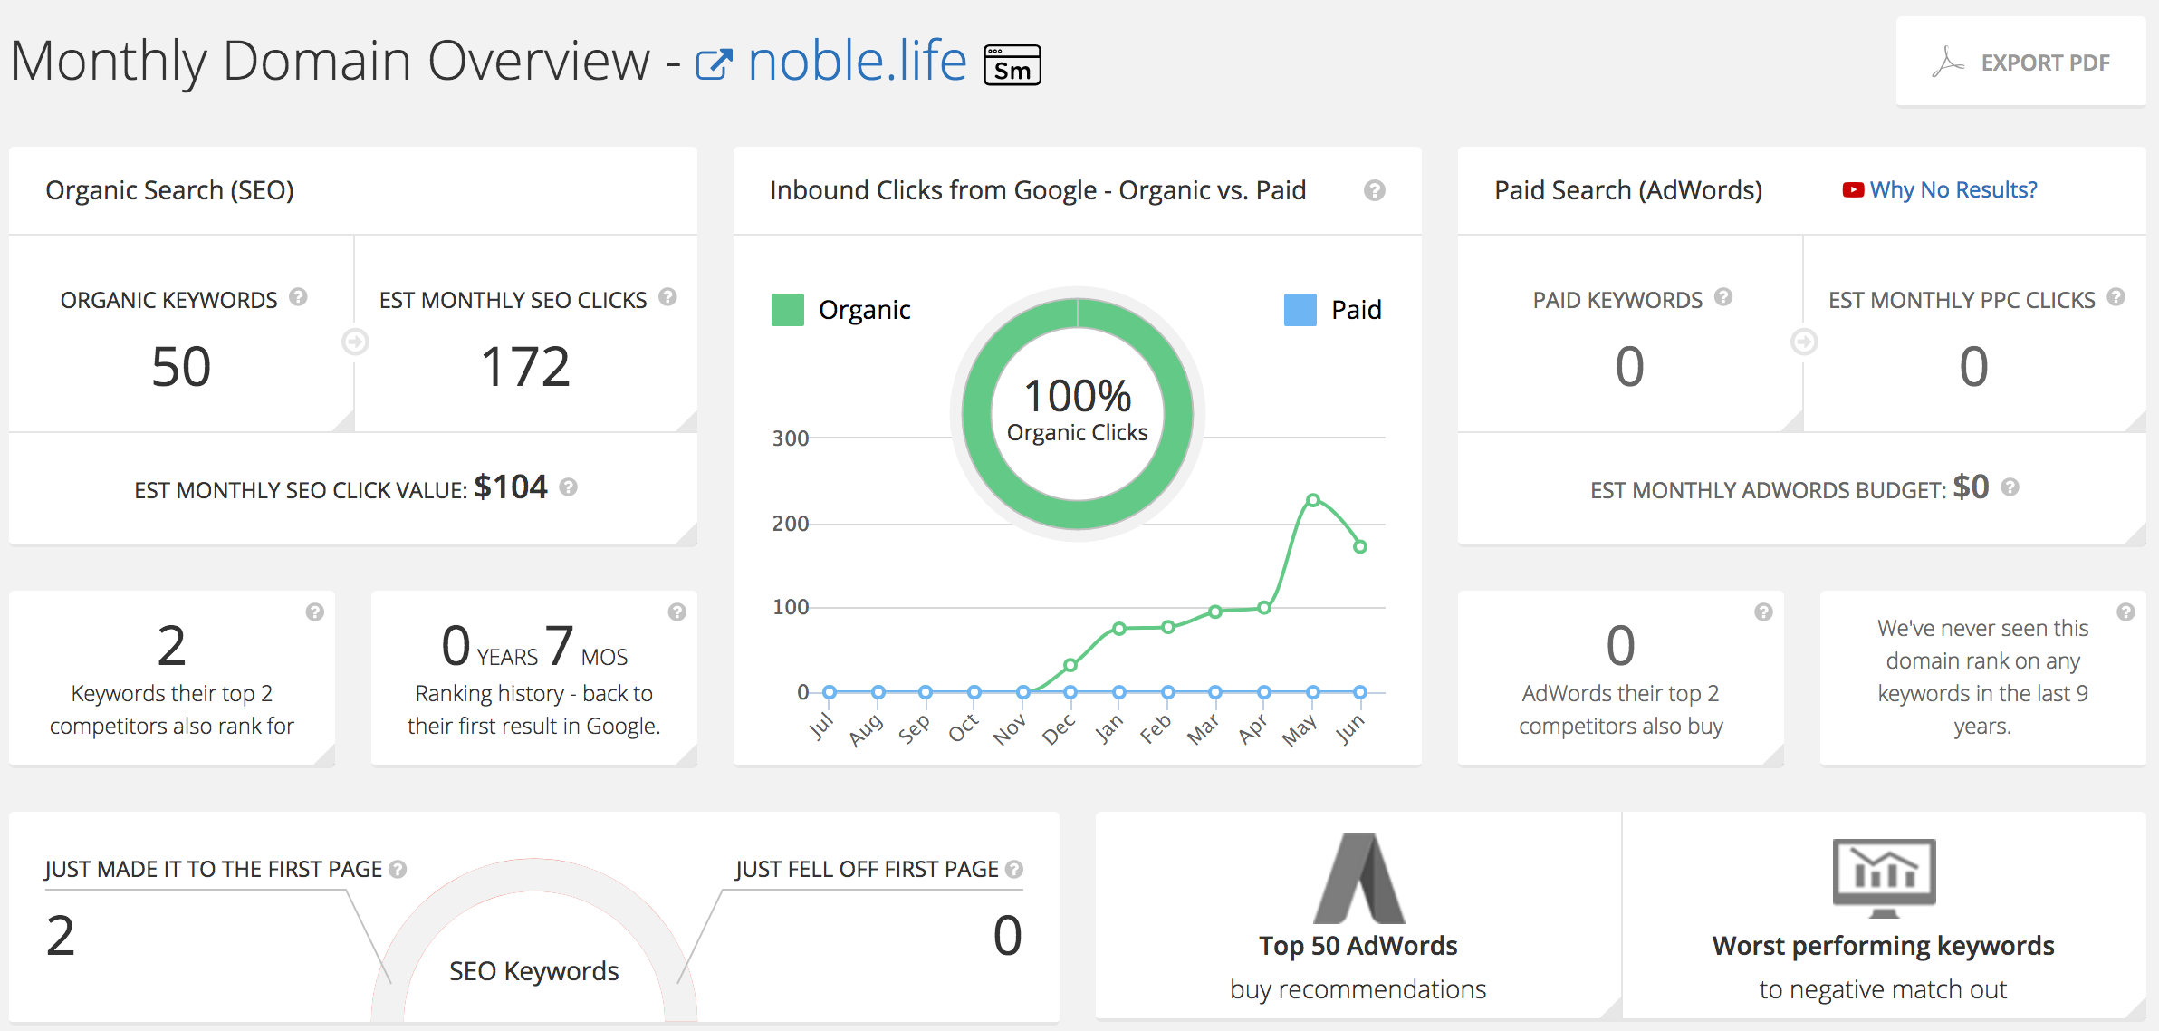Show help for Paid Keywords

click(1723, 297)
